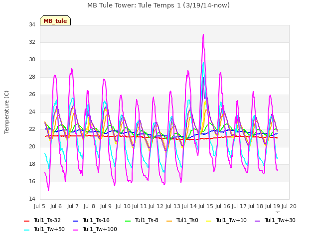Click the Jul 19 x-axis label

click(x=273, y=206)
